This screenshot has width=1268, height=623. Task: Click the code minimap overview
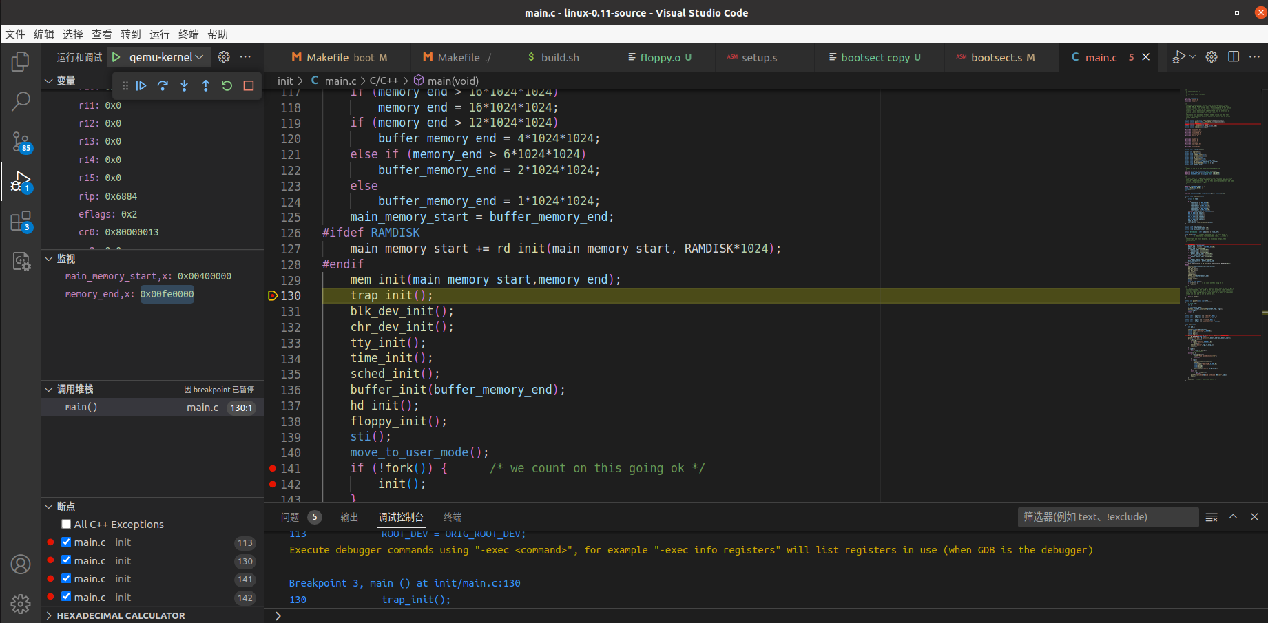[1223, 234]
